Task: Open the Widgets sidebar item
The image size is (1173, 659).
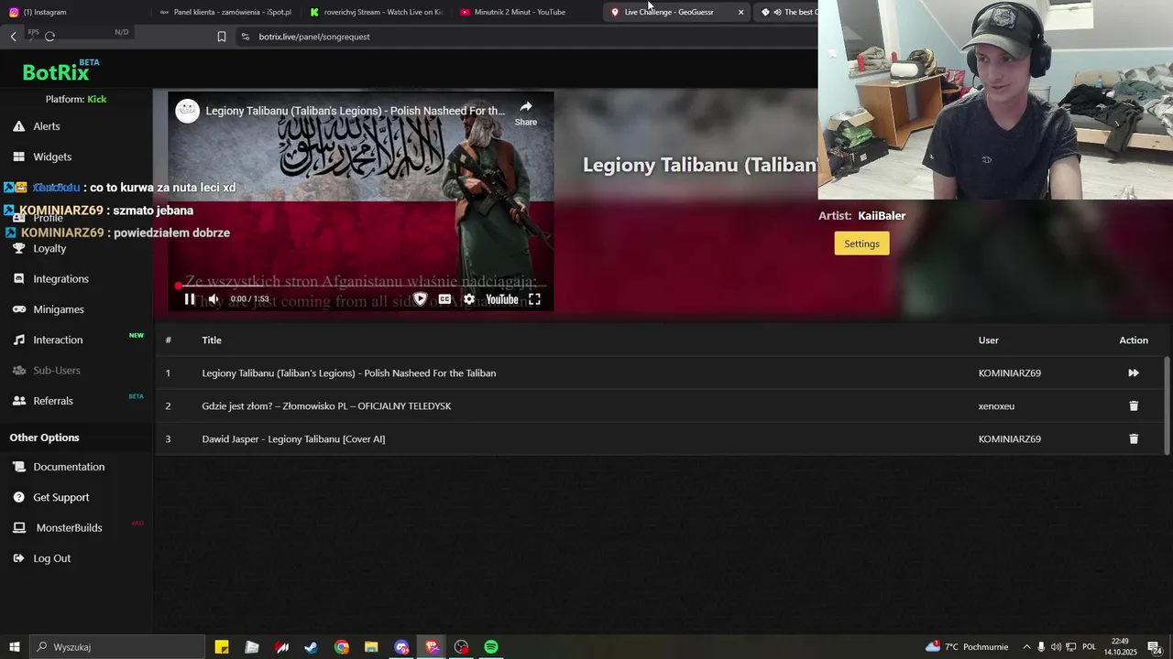Action: click(x=52, y=157)
